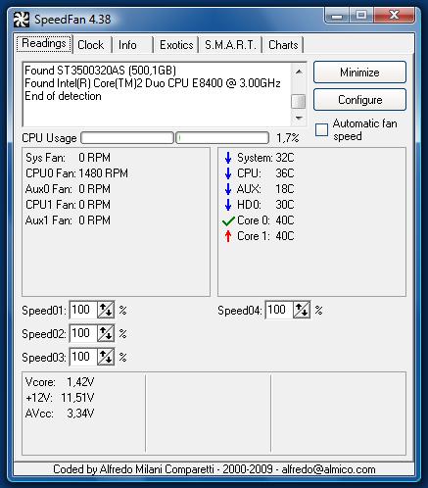This screenshot has width=428, height=488.
Task: Click the red up arrow next to Core 1
Action: coord(228,236)
